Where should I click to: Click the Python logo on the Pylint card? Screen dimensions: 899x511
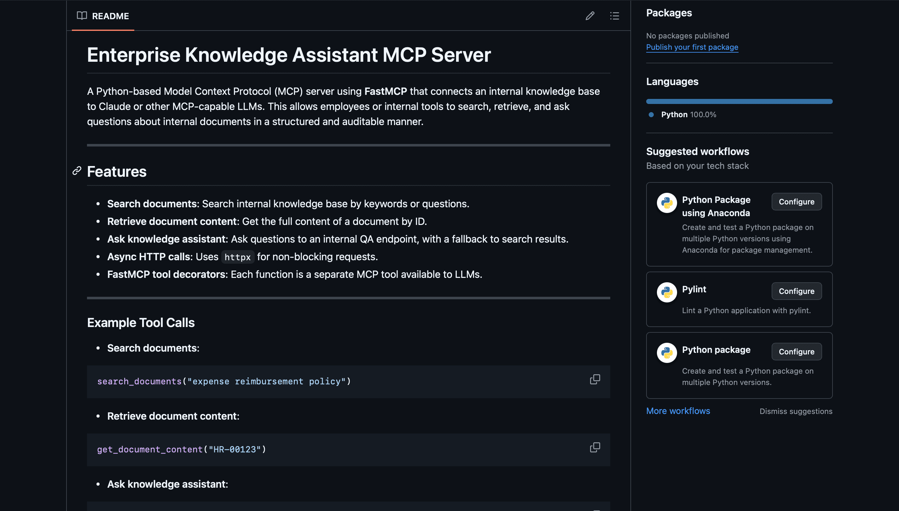tap(666, 292)
